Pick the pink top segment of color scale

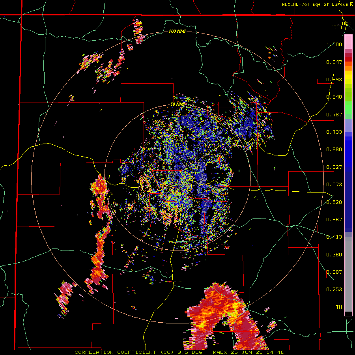pos(348,42)
